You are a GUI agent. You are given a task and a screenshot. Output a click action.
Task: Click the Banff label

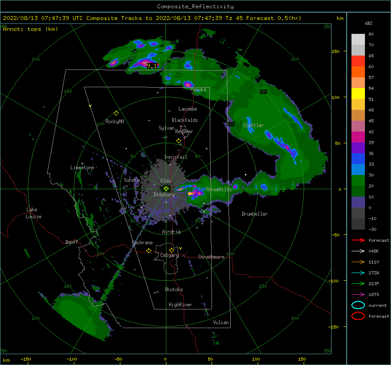[x=72, y=242]
